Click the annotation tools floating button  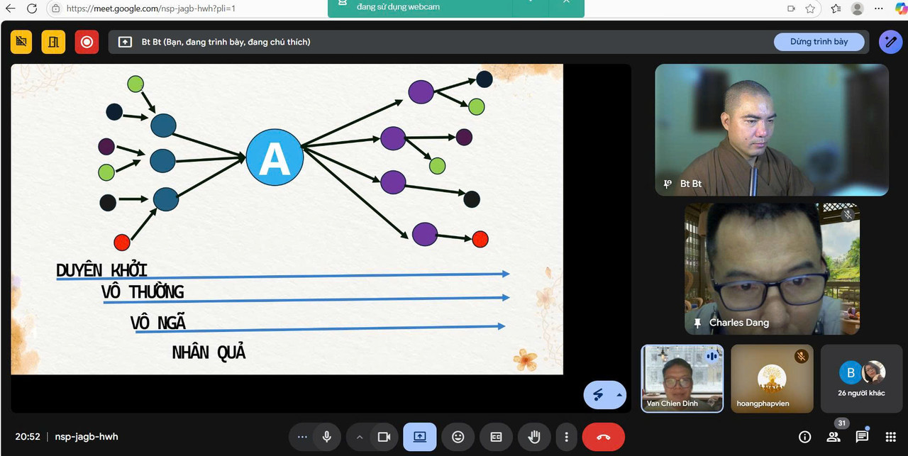coord(598,395)
